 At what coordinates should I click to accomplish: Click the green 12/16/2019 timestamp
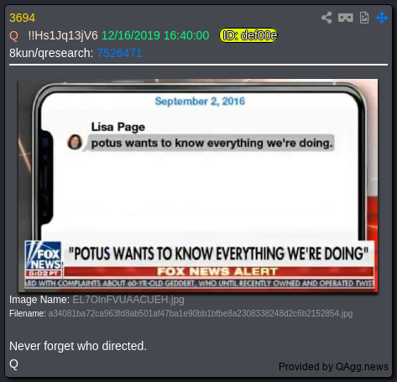(x=155, y=35)
